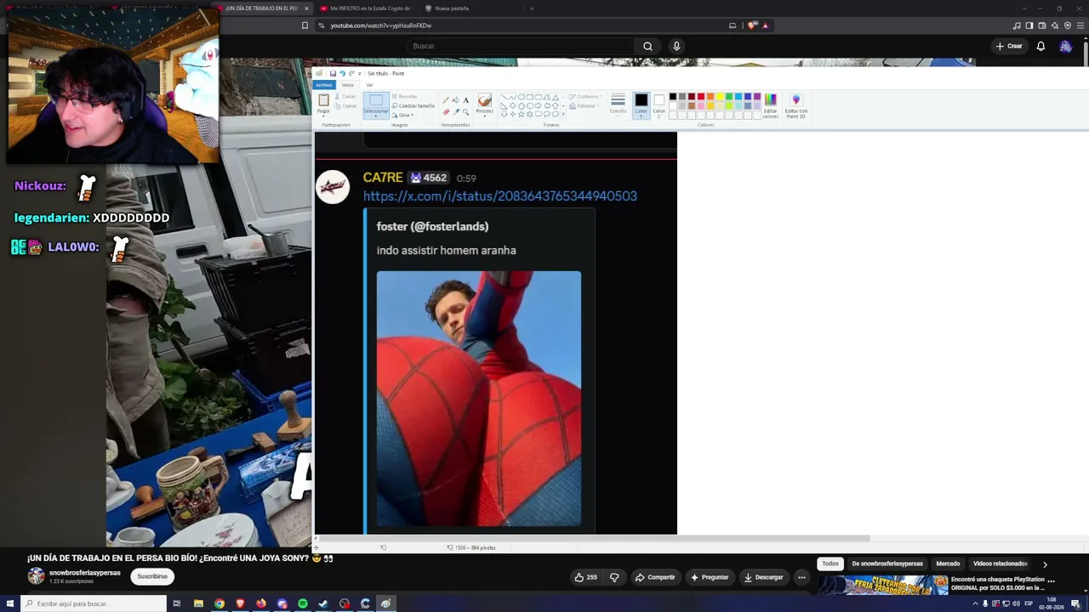Open Editar colores in Paint

click(770, 105)
